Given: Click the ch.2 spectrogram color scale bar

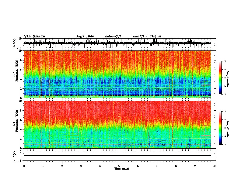Looking at the screenshot, I should pos(220,128).
